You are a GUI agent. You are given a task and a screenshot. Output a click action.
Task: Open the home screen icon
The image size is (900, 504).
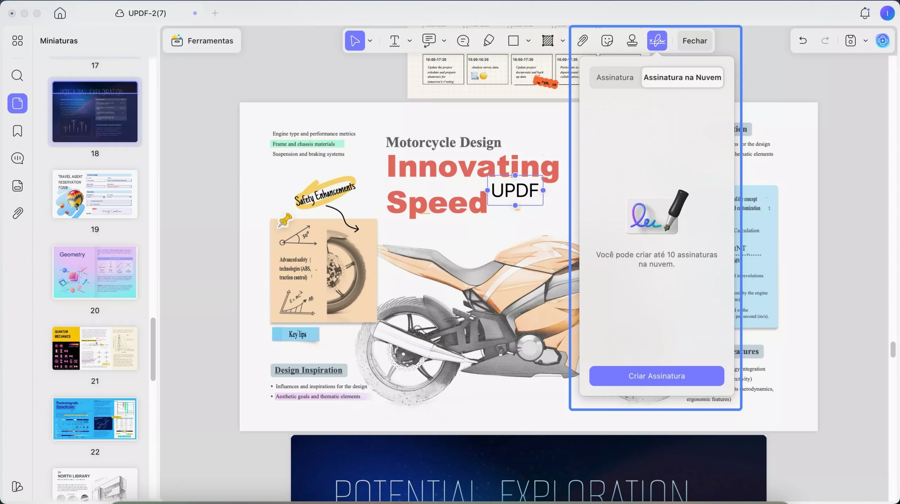click(x=60, y=13)
